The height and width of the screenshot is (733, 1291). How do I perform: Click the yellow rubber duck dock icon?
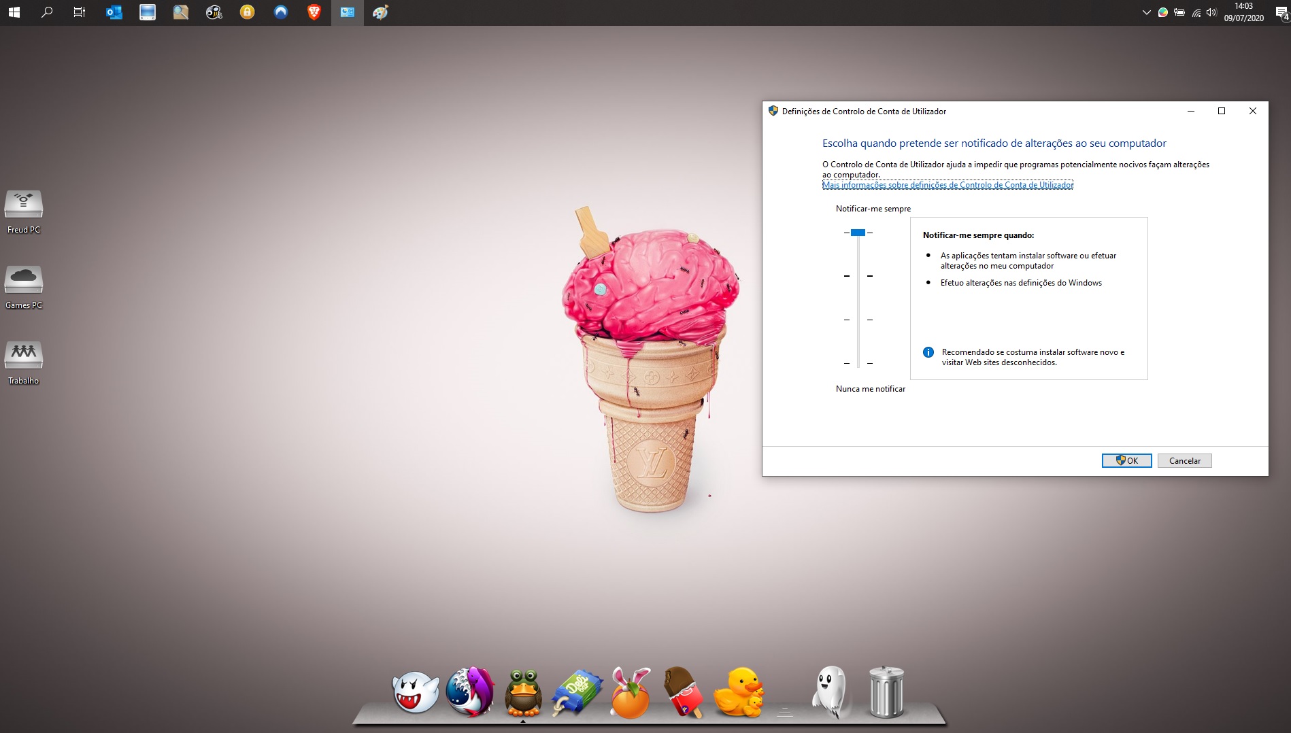739,692
